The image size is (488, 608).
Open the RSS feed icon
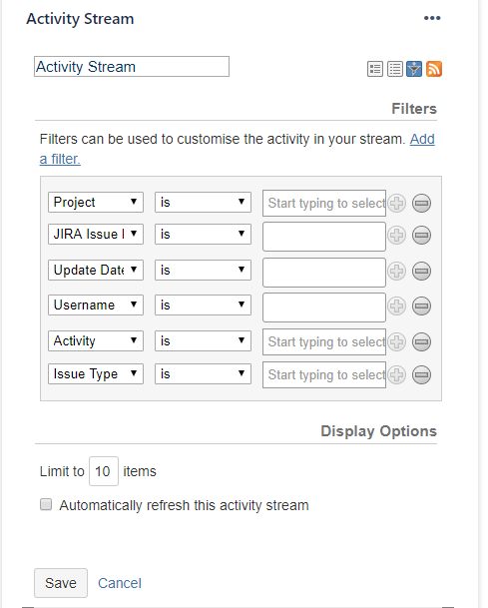tap(434, 69)
